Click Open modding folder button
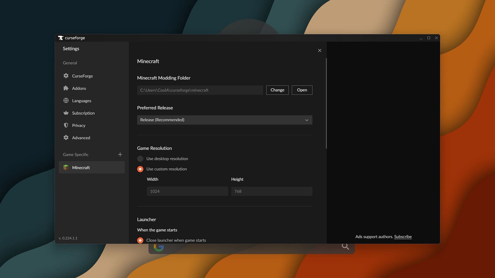 click(x=302, y=90)
